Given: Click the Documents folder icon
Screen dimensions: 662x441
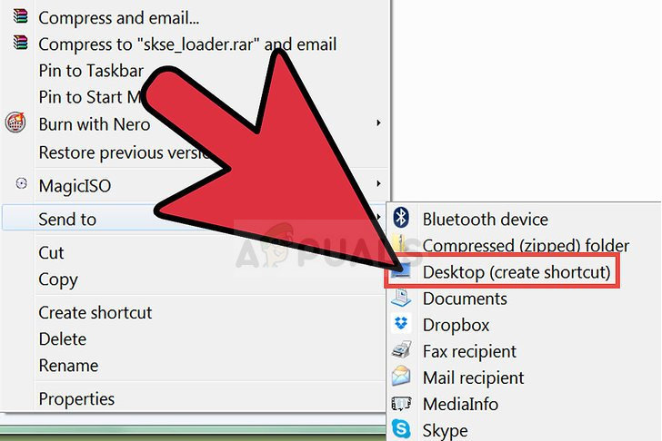Looking at the screenshot, I should (401, 298).
